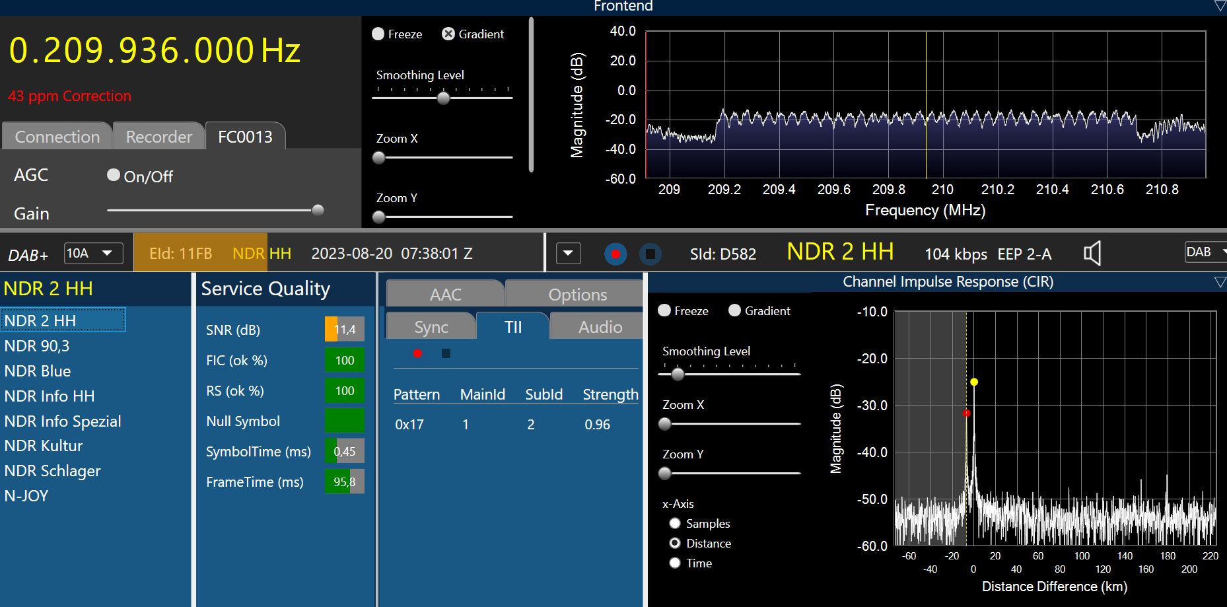Choose the N-JOY service
This screenshot has height=607, width=1227.
pos(26,495)
